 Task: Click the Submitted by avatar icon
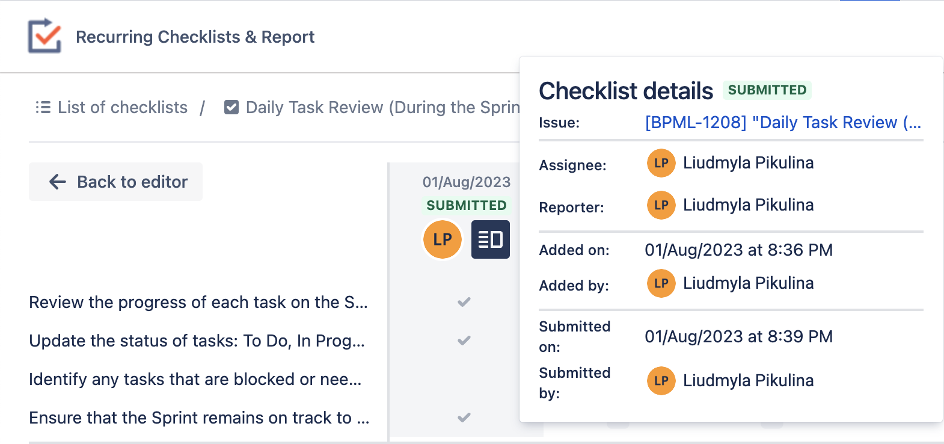661,381
